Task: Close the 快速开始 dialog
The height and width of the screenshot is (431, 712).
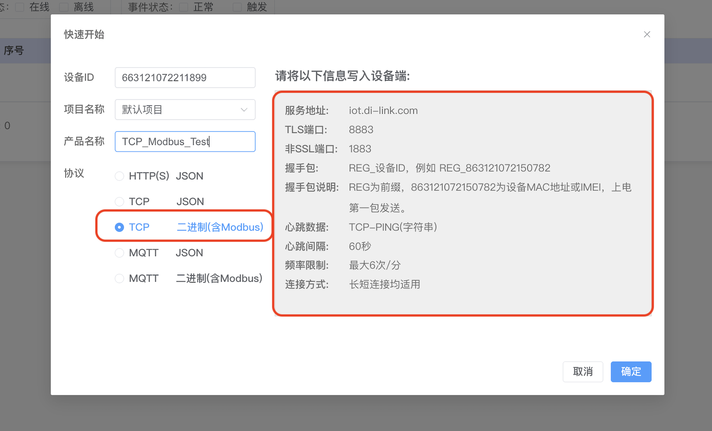Action: coord(647,34)
